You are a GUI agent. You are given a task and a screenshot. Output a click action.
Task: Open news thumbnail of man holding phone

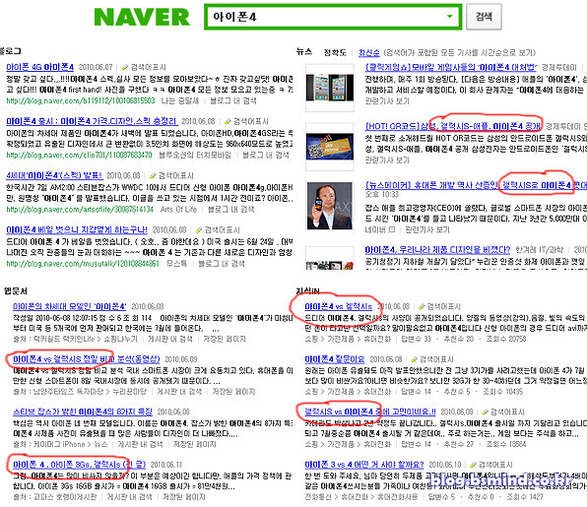tap(330, 206)
